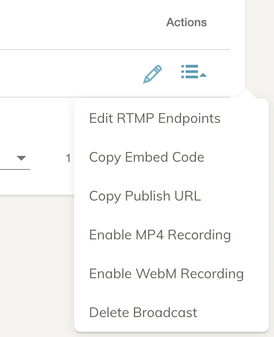Click the page number 1 indicator
Screen dimensions: 274x337
68,158
